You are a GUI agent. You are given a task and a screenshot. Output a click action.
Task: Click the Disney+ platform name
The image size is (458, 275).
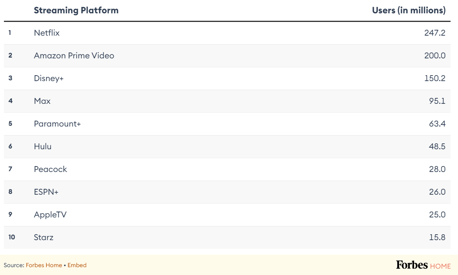pos(49,78)
